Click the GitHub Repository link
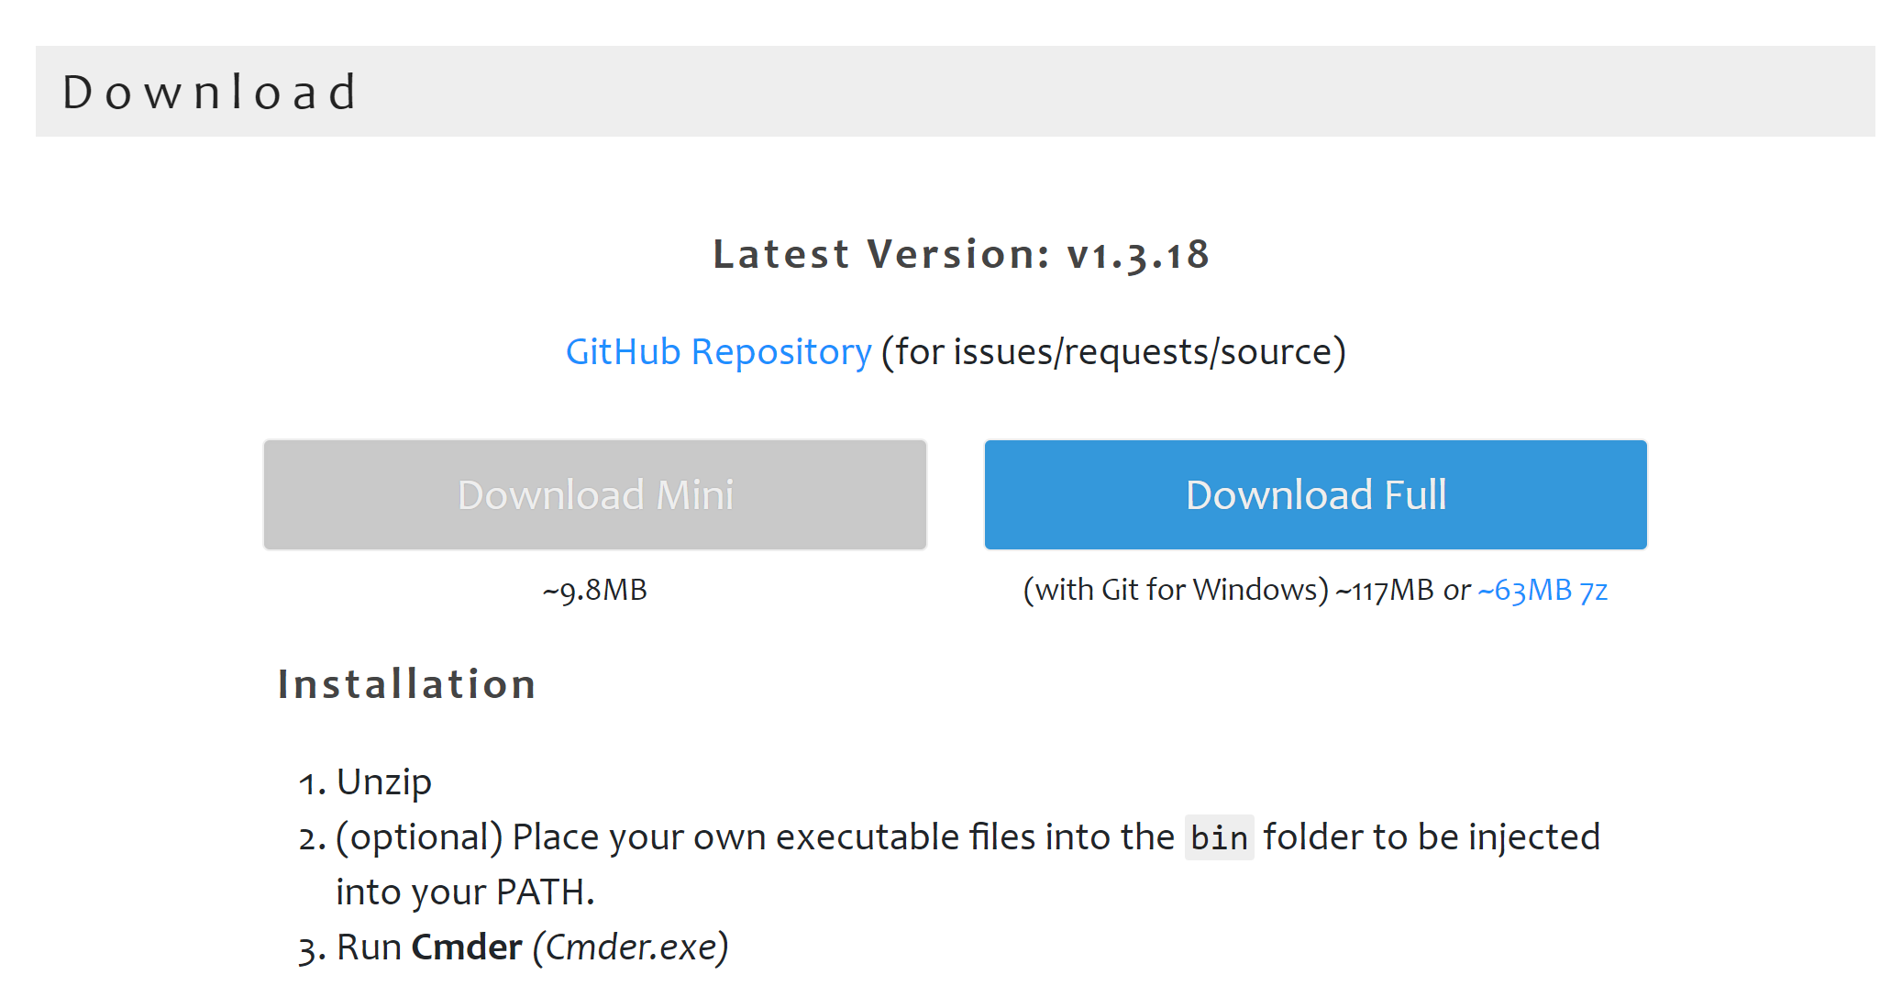Viewport: 1902px width, 997px height. (719, 351)
